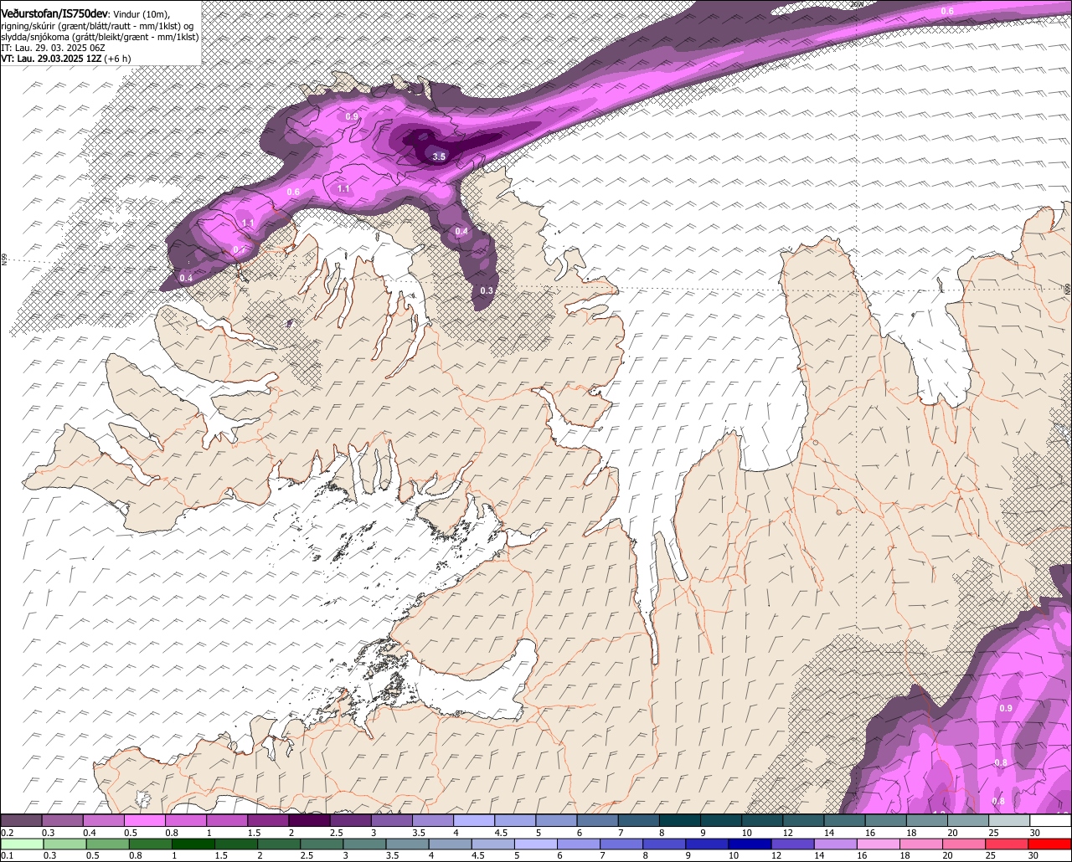Viewport: 1072px width, 862px height.
Task: Pick the darkest green bottom-row swatch starting at 1
Action: [x=193, y=844]
